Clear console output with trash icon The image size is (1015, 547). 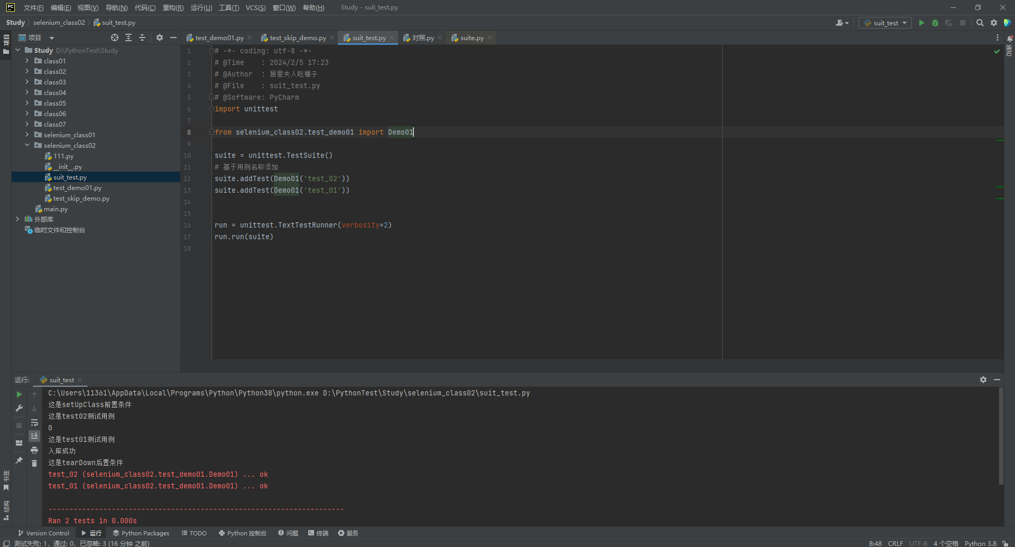(x=34, y=464)
